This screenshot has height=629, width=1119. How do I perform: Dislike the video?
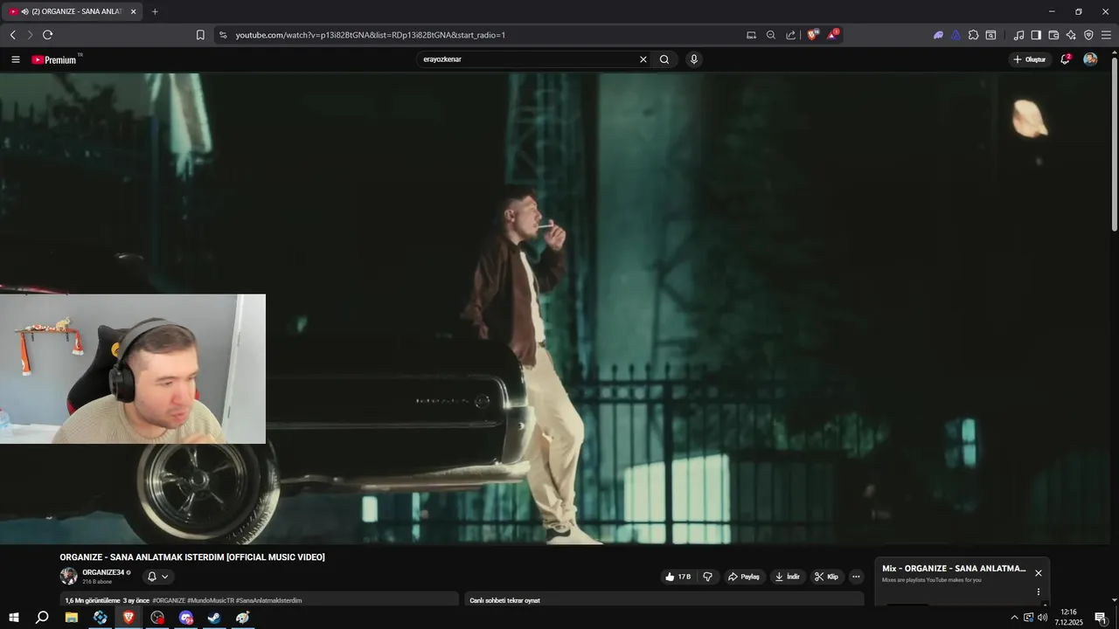708,577
